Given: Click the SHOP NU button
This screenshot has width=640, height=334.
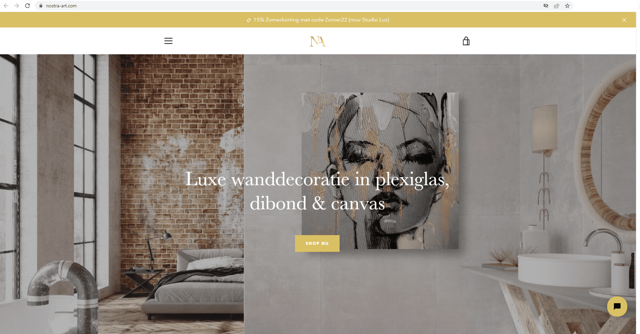Looking at the screenshot, I should pos(317,243).
